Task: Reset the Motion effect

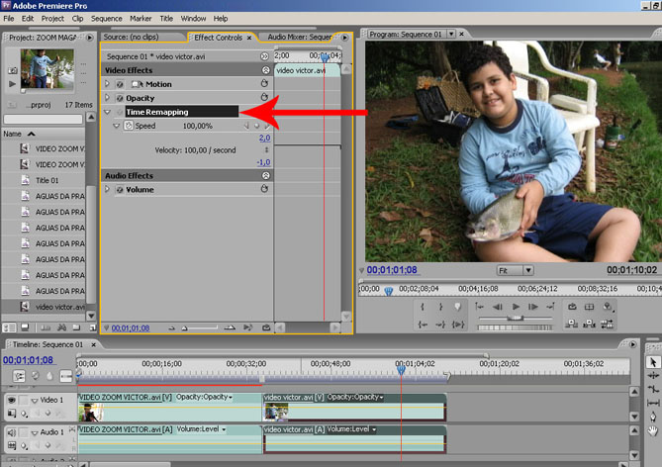Action: pos(264,85)
